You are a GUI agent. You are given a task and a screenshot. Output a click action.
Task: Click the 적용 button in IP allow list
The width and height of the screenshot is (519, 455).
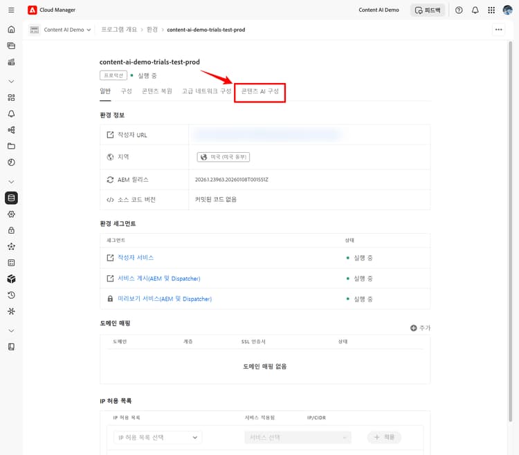(x=384, y=437)
